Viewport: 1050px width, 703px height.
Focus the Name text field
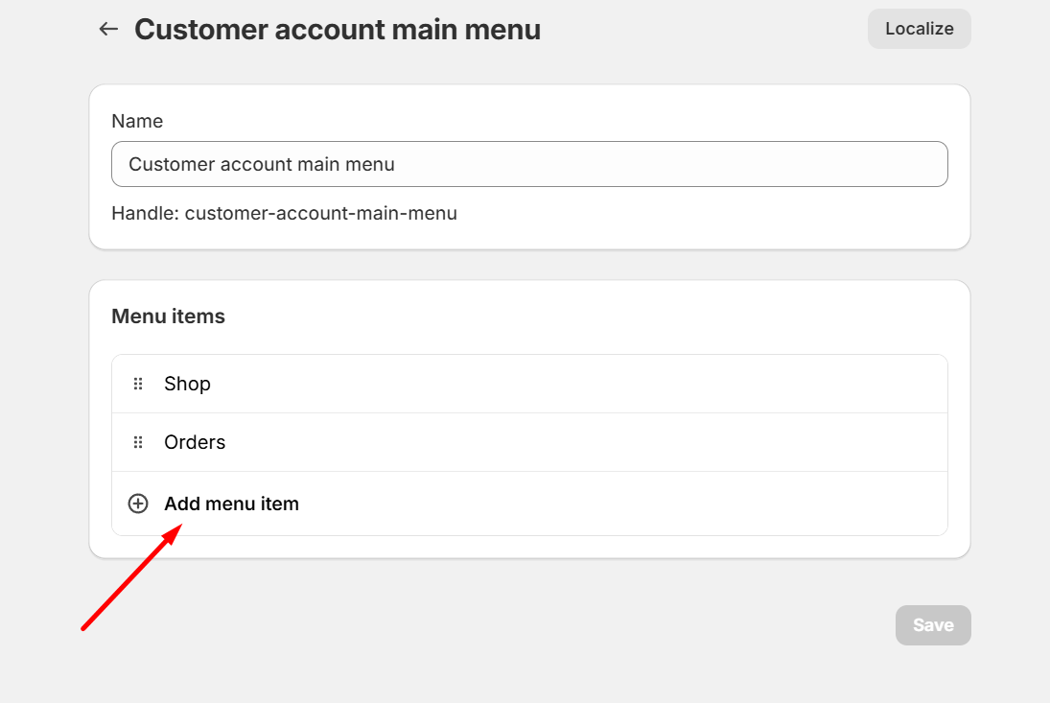[x=529, y=164]
